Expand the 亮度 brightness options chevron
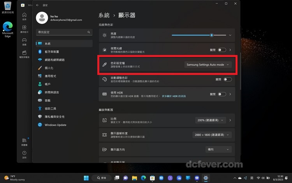 [230, 35]
